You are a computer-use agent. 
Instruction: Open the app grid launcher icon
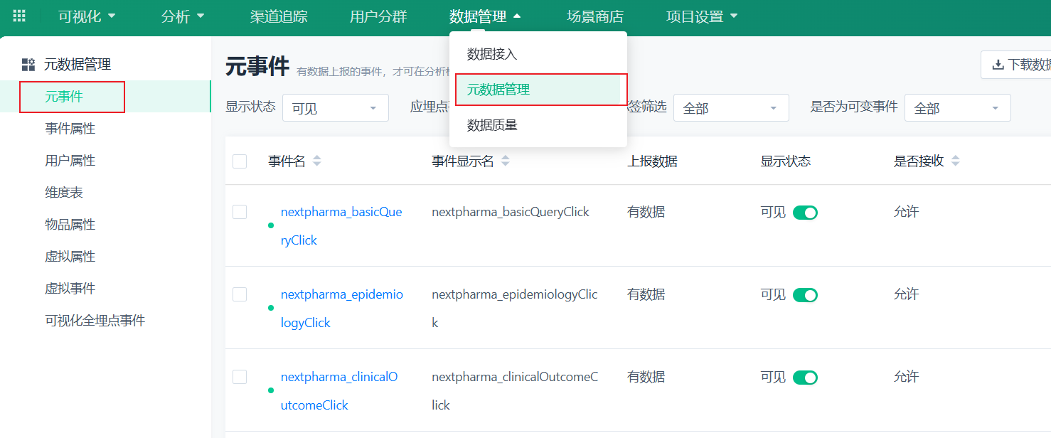(19, 16)
